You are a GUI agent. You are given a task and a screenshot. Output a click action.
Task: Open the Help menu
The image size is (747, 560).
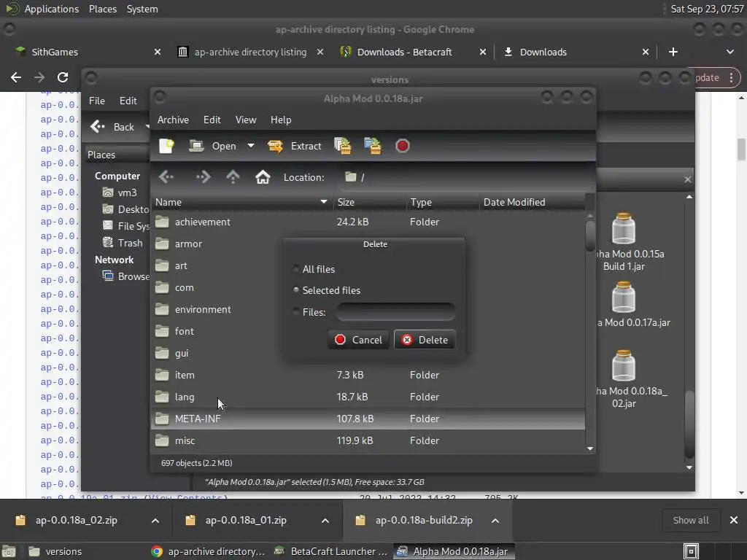coord(281,120)
